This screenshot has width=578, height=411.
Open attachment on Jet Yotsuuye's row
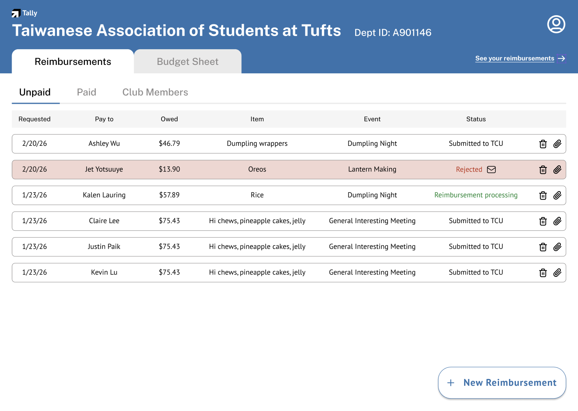(x=557, y=170)
